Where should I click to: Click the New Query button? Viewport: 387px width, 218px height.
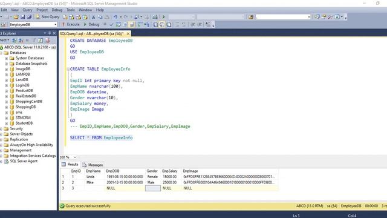47,17
